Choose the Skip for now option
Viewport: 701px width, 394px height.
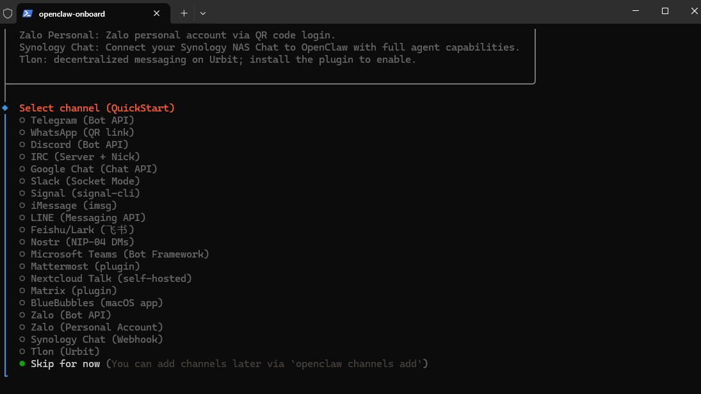click(65, 364)
